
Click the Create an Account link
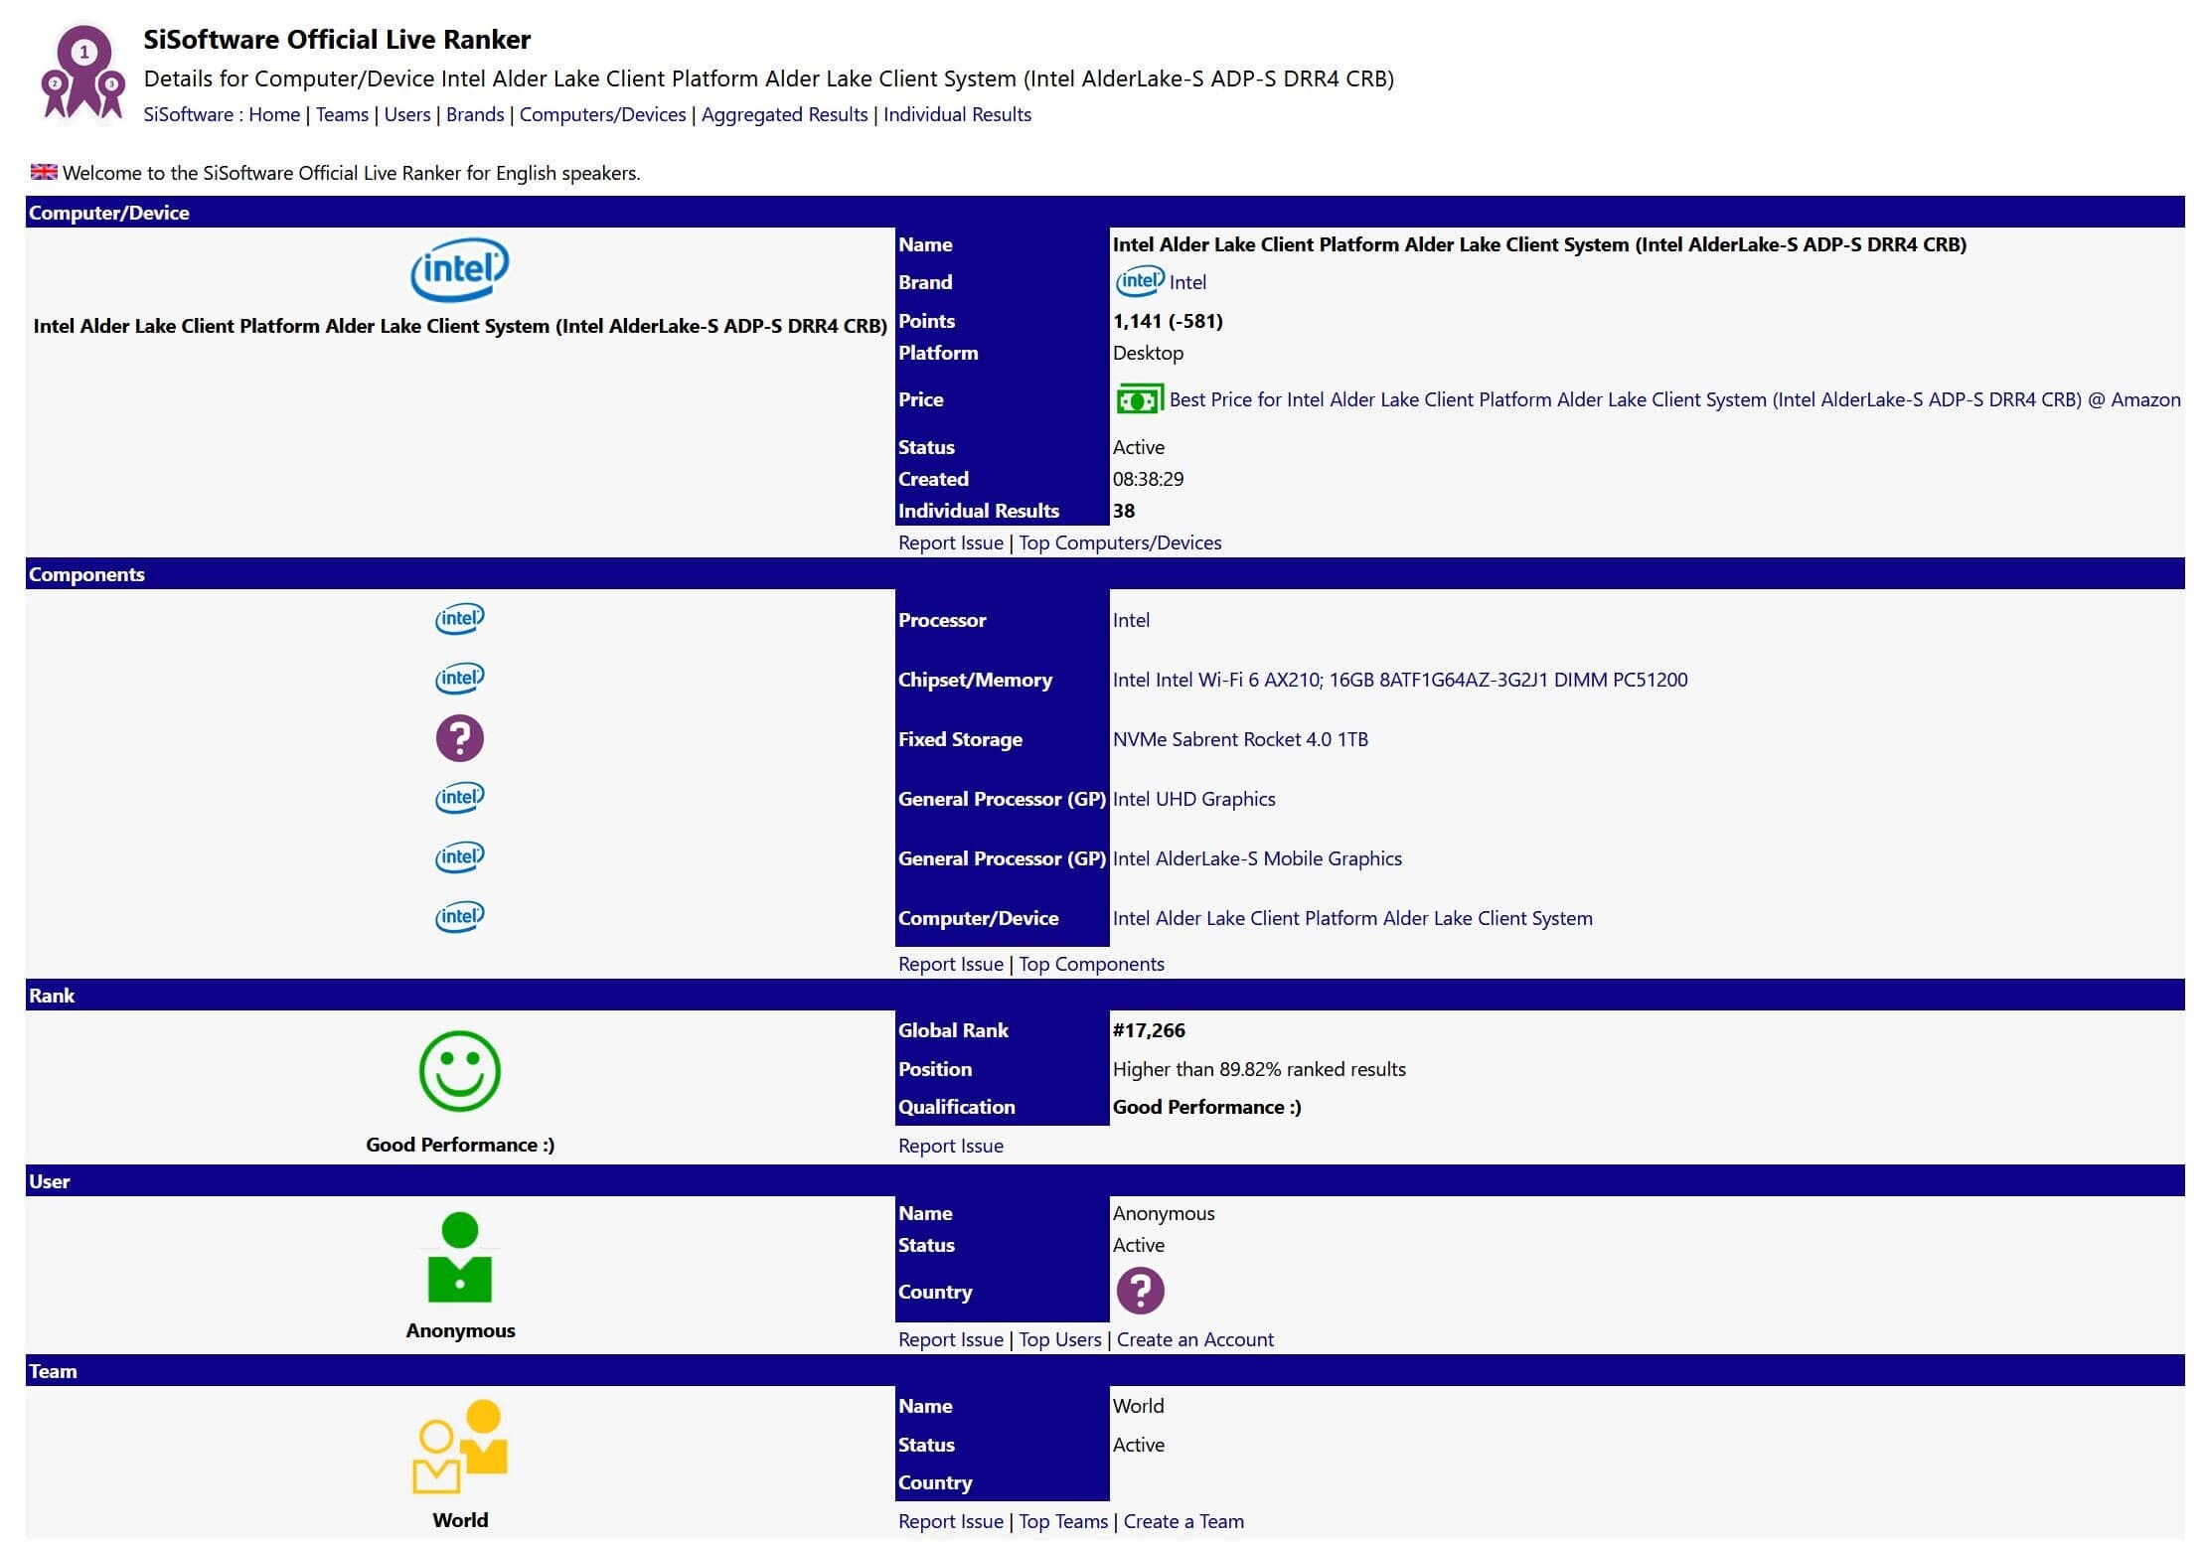click(1194, 1339)
